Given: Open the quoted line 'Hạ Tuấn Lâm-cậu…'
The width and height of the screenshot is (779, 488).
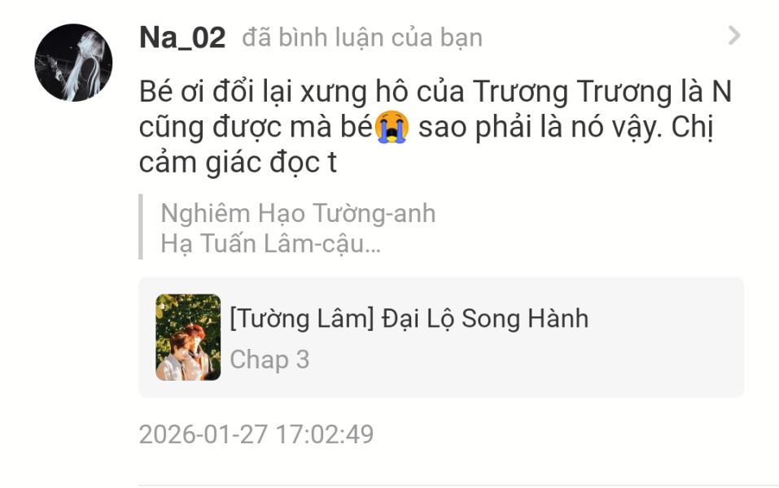Looking at the screenshot, I should tap(271, 244).
